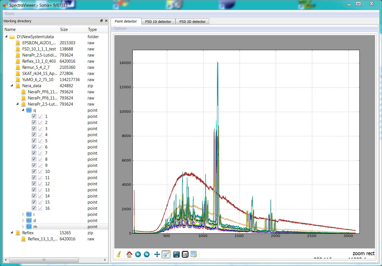The image size is (382, 266).
Task: Click the blue square key icon
Action: tap(194, 254)
